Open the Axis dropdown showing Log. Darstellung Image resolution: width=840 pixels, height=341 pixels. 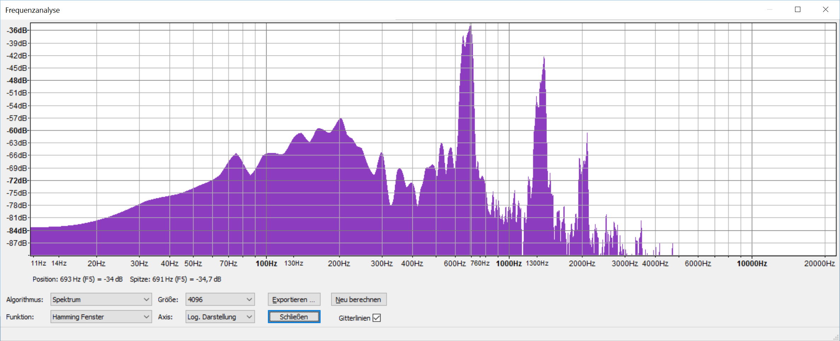[x=220, y=317]
